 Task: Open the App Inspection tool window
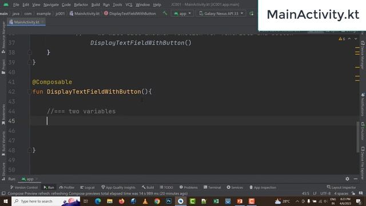pos(263,187)
